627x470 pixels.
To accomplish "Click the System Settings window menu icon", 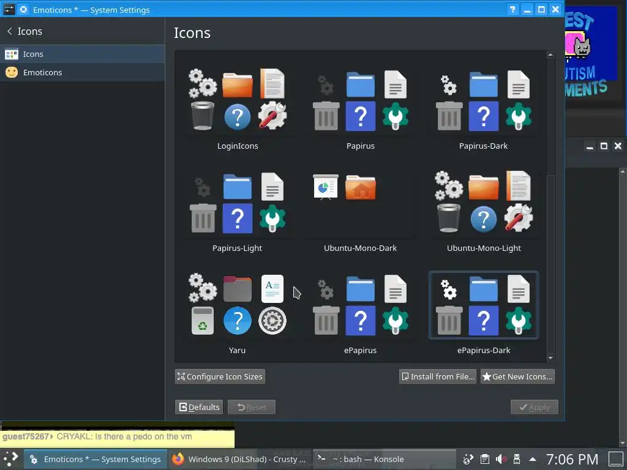I will (x=9, y=9).
